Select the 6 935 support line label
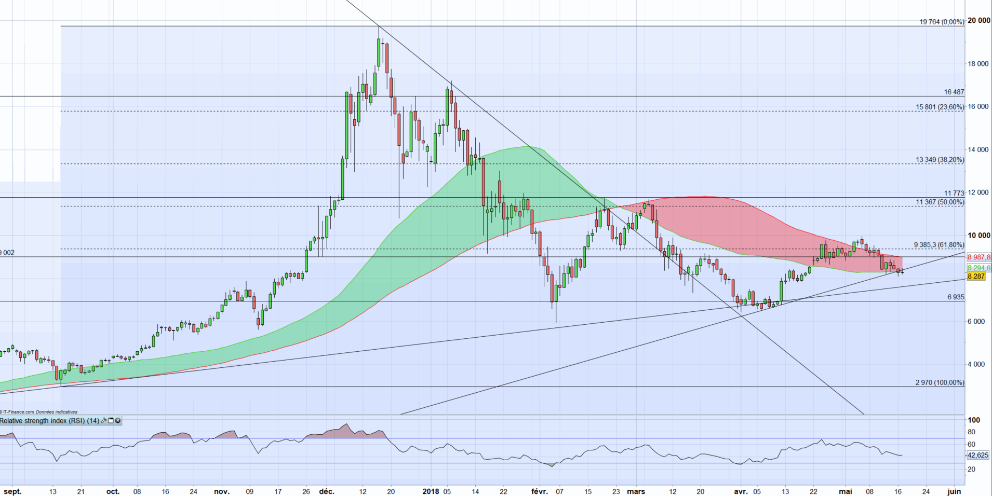992x496 pixels. (x=956, y=297)
